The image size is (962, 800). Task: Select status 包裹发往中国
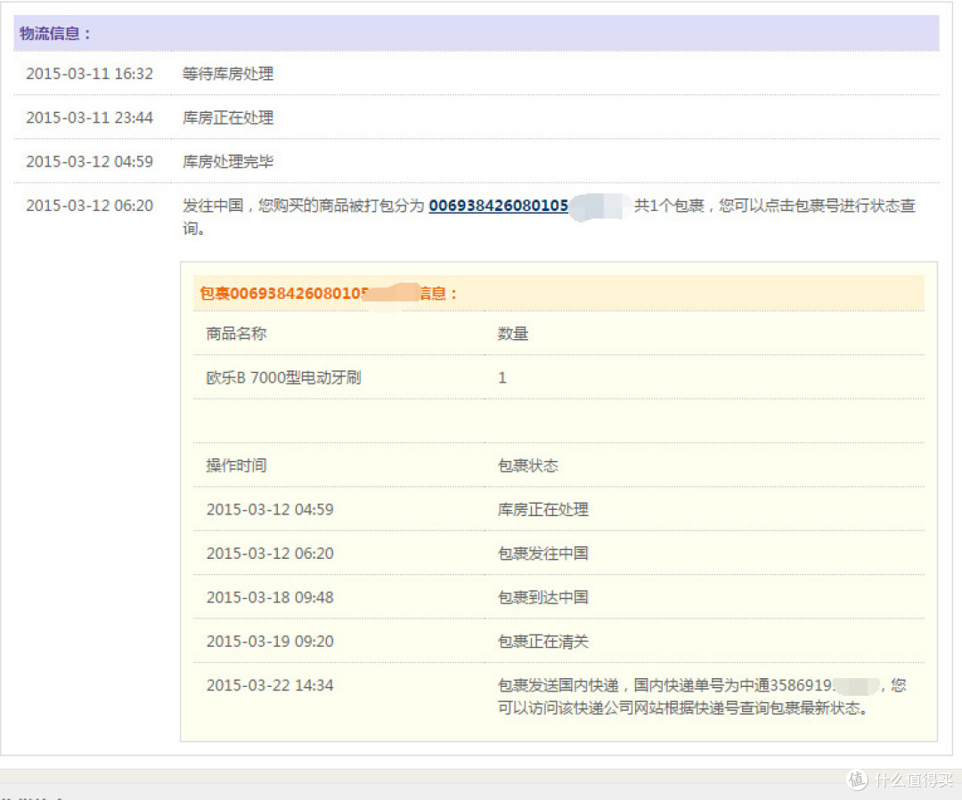click(543, 554)
